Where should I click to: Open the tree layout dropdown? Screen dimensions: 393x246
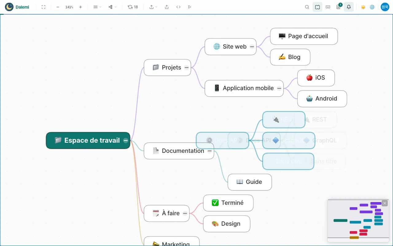pos(112,7)
